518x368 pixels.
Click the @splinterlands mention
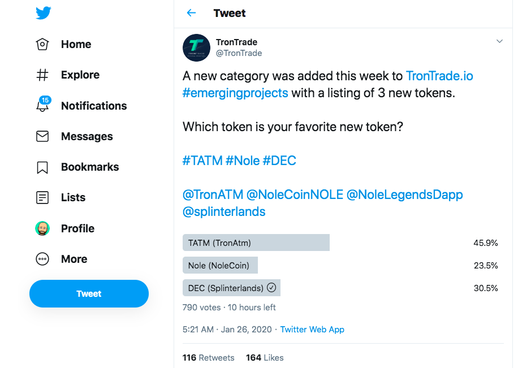[x=224, y=212]
